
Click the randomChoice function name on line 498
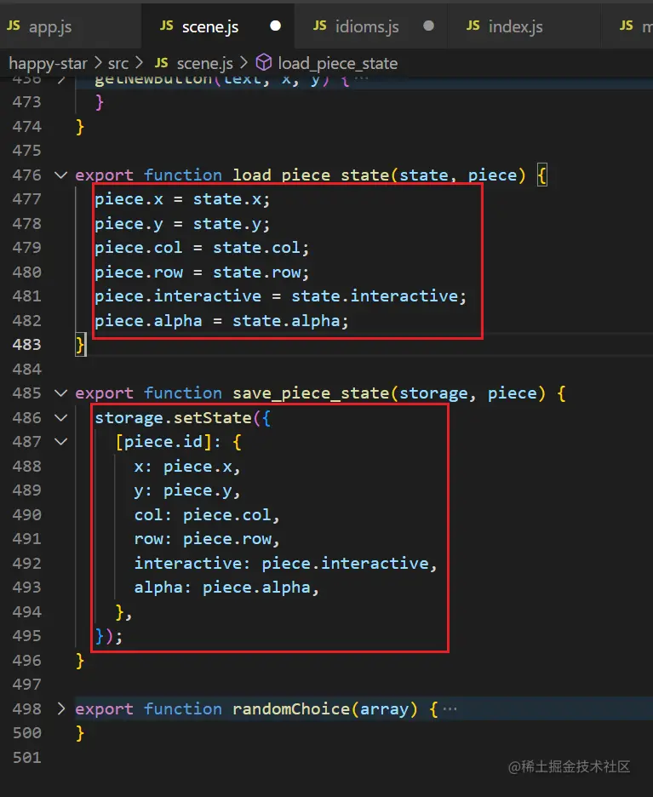pyautogui.click(x=290, y=708)
